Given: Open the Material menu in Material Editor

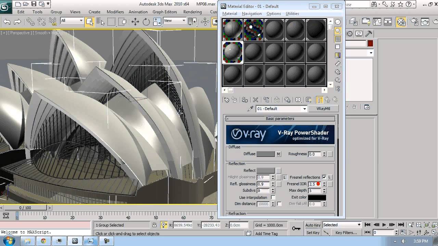Looking at the screenshot, I should (x=230, y=14).
